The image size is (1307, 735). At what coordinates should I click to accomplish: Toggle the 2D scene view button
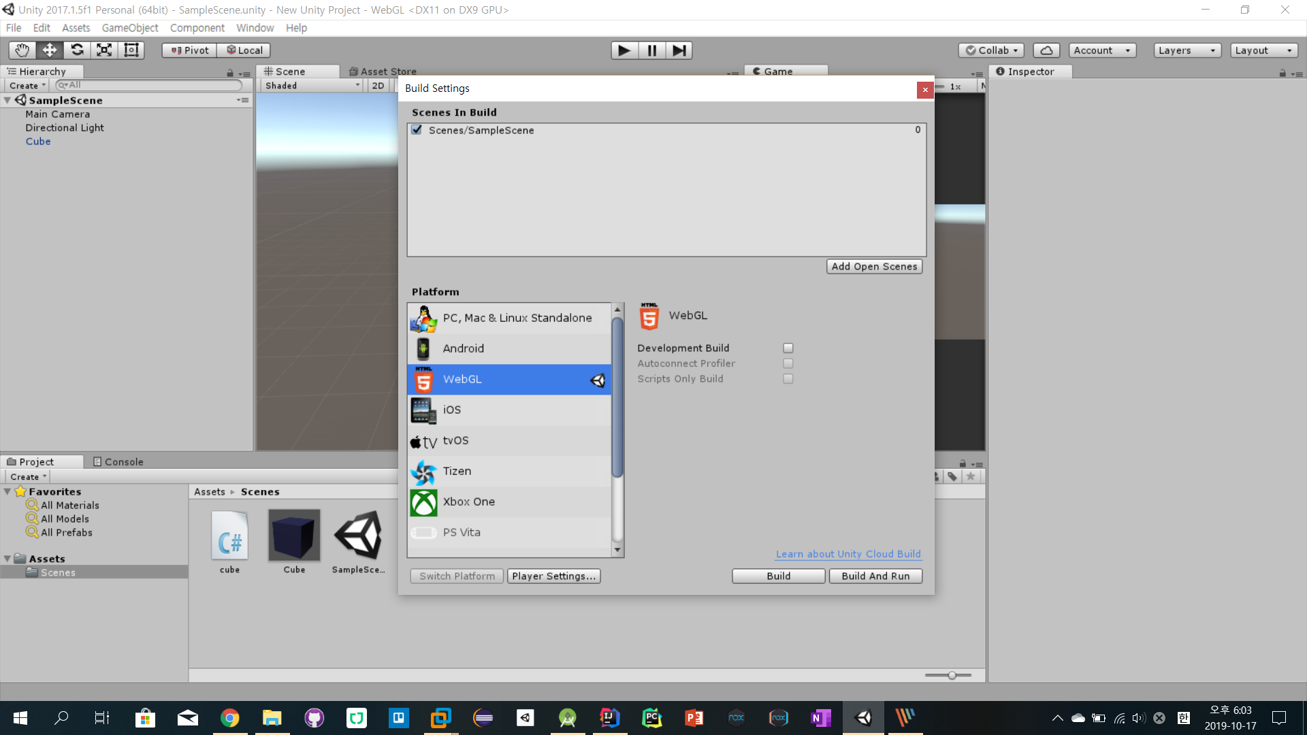point(378,86)
